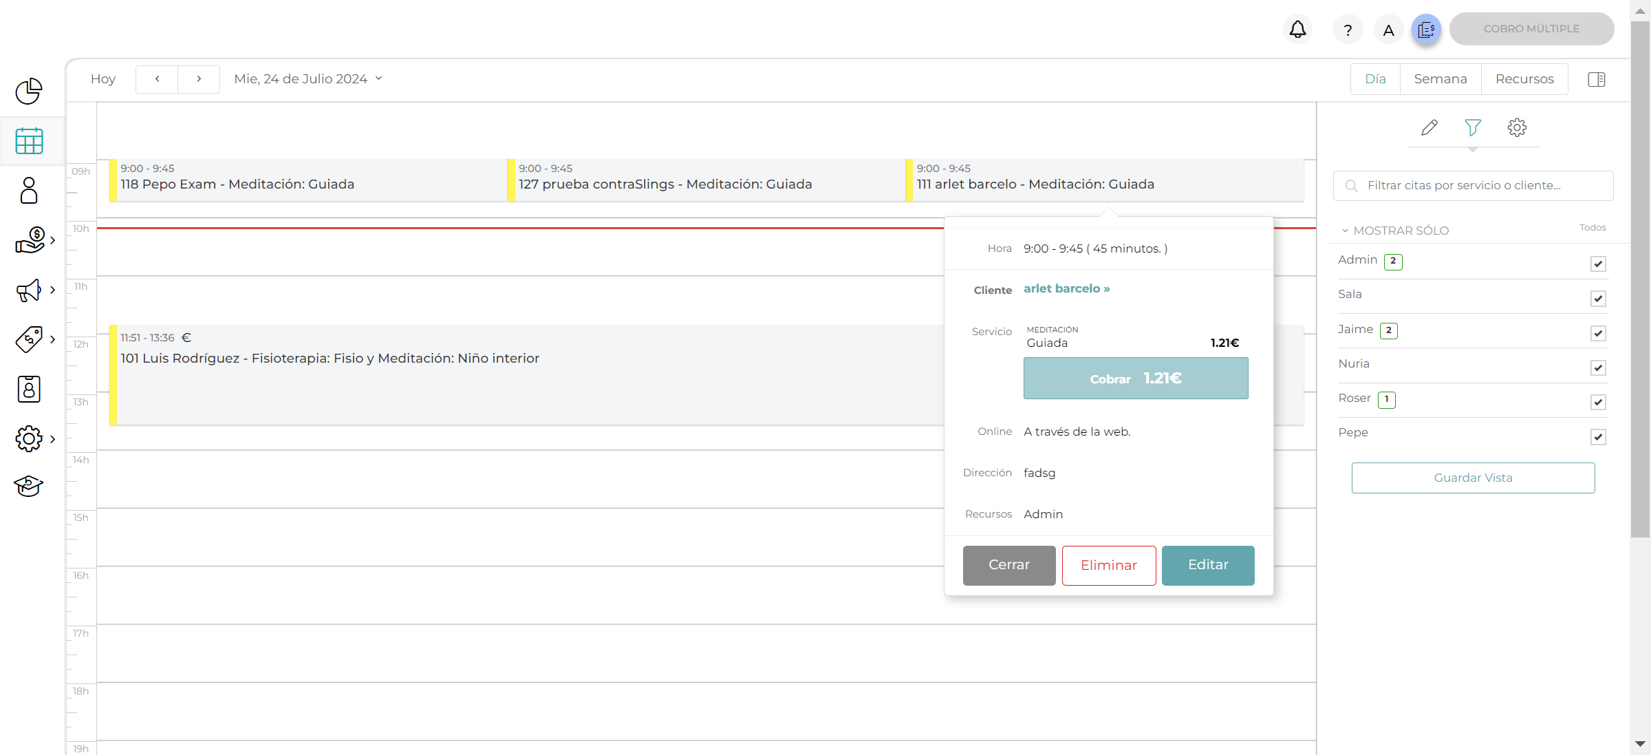The height and width of the screenshot is (755, 1651).
Task: Open the sales hand-with-coin icon
Action: tap(30, 240)
